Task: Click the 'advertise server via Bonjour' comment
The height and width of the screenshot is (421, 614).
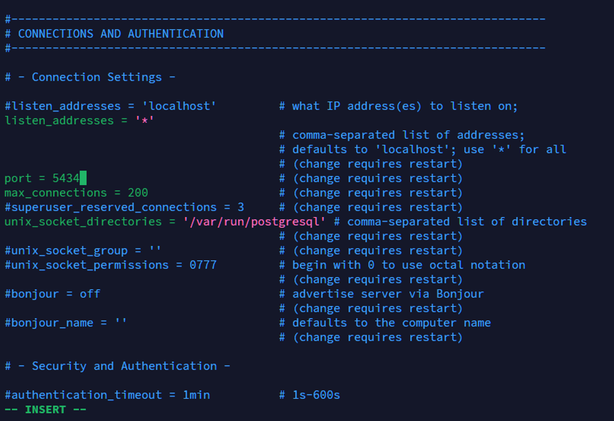Action: coord(387,294)
